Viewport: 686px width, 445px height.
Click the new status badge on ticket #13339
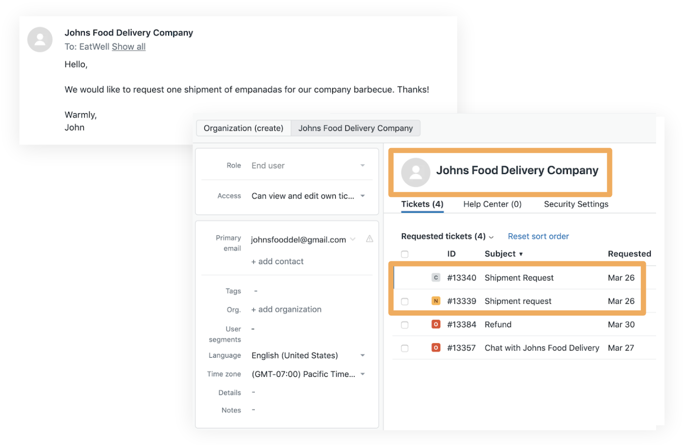point(436,301)
